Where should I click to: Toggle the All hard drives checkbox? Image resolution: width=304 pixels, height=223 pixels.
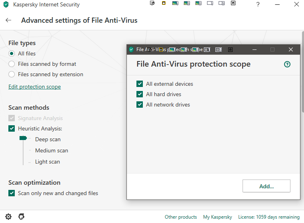point(140,94)
